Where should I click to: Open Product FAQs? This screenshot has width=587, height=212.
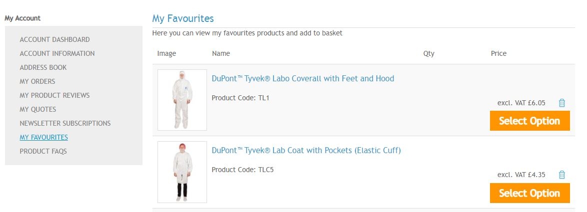43,151
